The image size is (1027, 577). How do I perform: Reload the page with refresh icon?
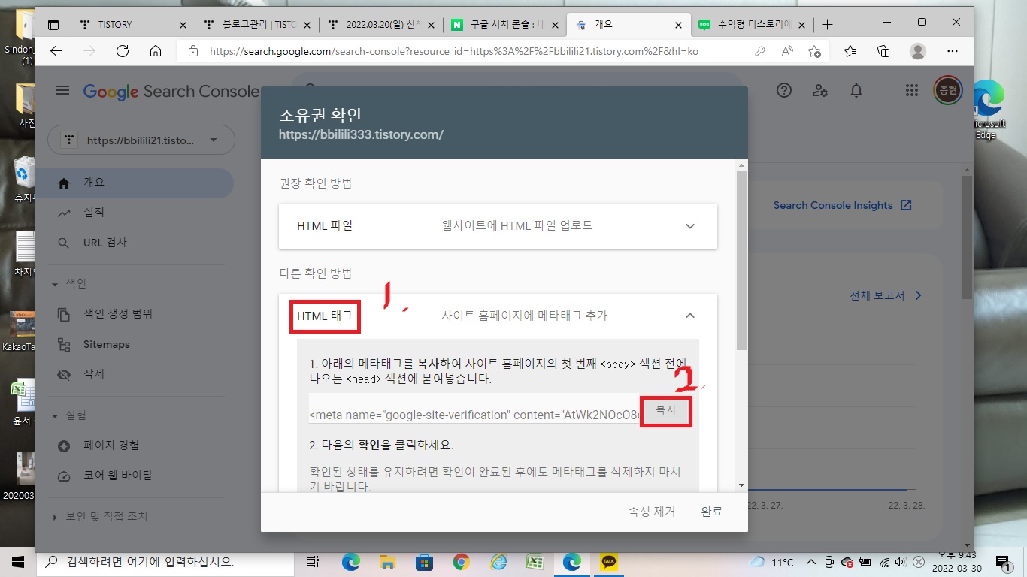123,51
